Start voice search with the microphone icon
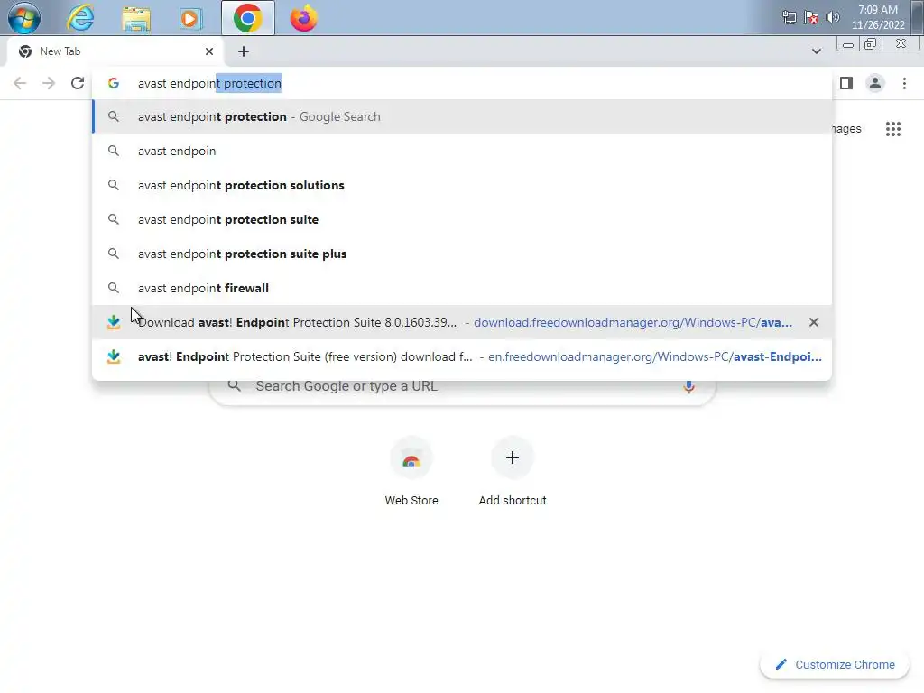This screenshot has width=924, height=693. point(688,386)
